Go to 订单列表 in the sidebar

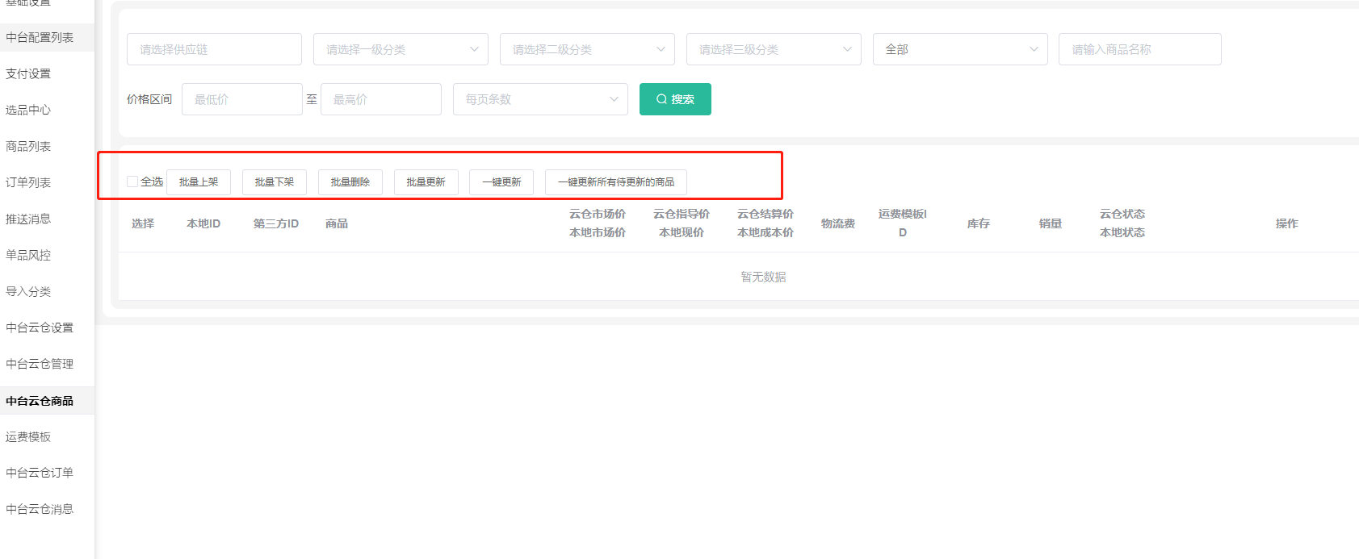coord(28,182)
